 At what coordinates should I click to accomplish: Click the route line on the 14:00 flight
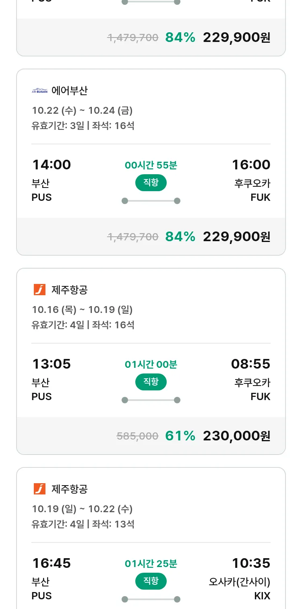point(151,201)
